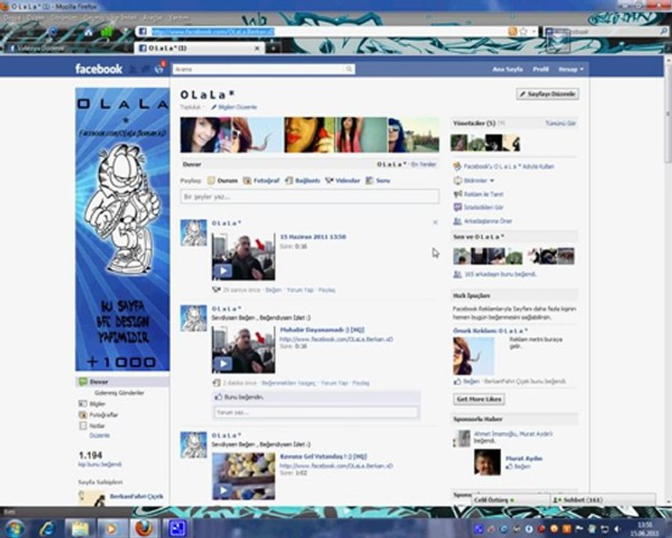Click the OLaLa Garfield profile picture
Viewport: 672px width, 538px height.
pyautogui.click(x=122, y=229)
